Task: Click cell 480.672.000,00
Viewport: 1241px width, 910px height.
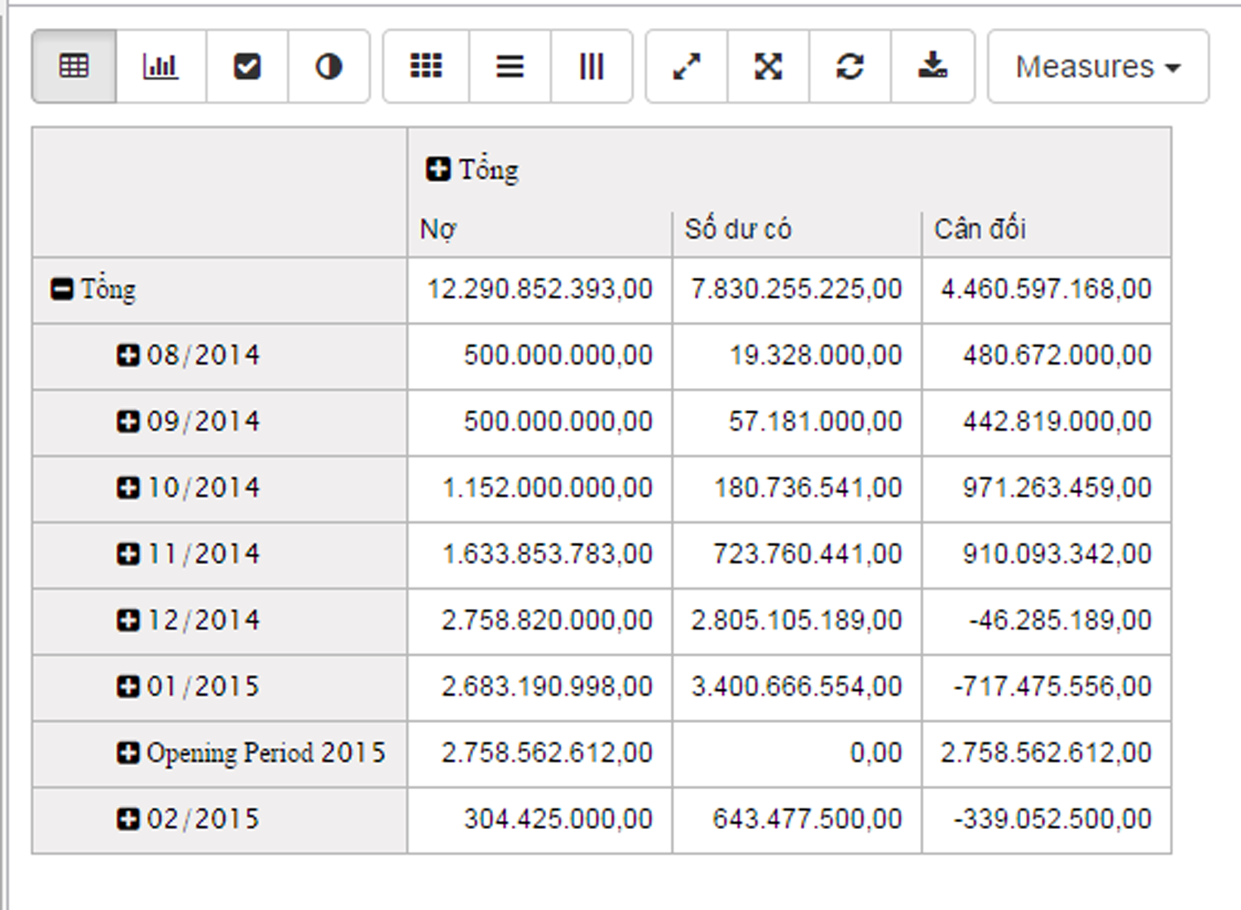Action: (x=1057, y=355)
